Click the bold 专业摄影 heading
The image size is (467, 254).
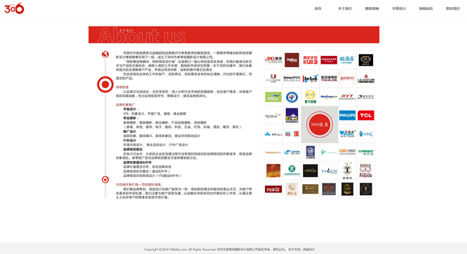point(130,118)
